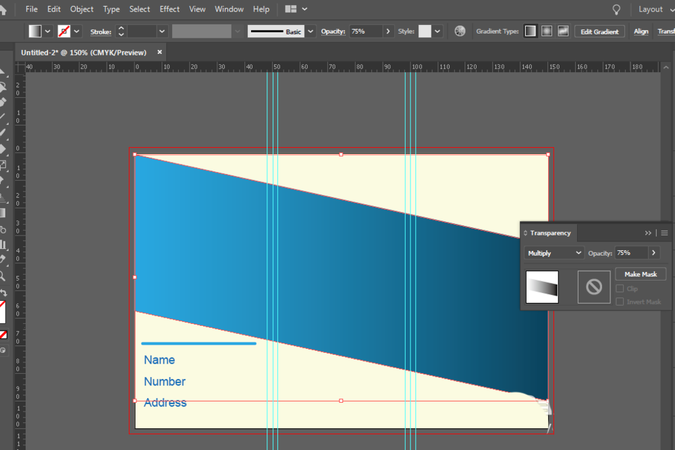Viewport: 675px width, 450px height.
Task: Open the Transparency panel hamburger menu
Action: (664, 233)
